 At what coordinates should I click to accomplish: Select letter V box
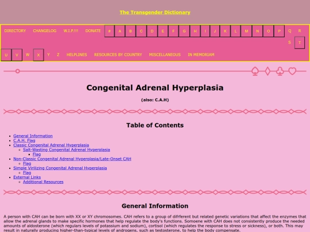point(17,55)
